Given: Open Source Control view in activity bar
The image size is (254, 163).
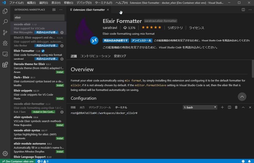Looking at the screenshot, I should [x=5, y=32].
